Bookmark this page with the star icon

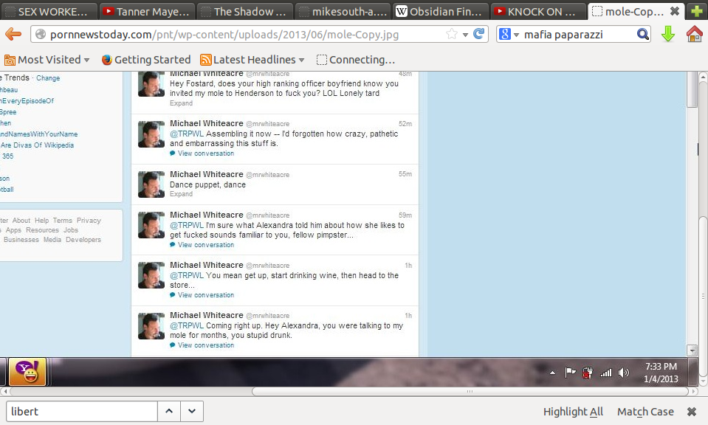pos(452,34)
